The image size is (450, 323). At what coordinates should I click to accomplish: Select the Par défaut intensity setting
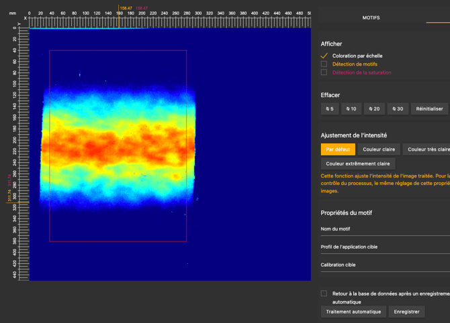[338, 149]
